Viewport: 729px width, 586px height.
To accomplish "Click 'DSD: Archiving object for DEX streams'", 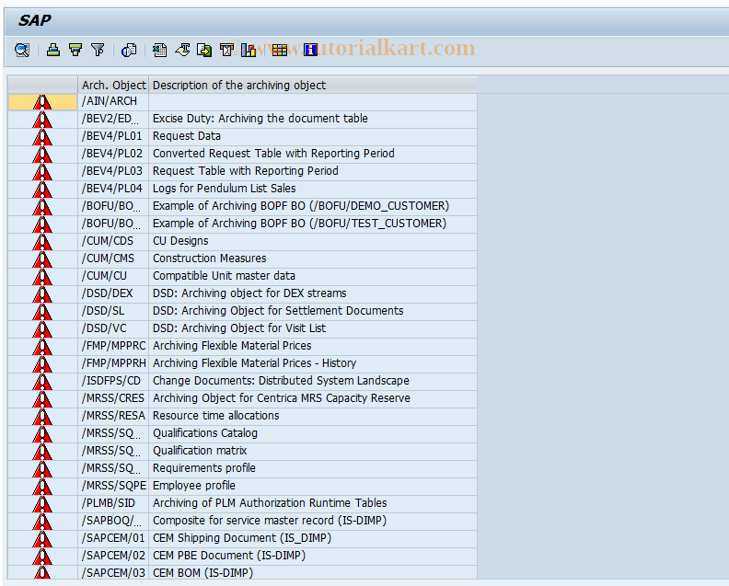I will pyautogui.click(x=249, y=293).
